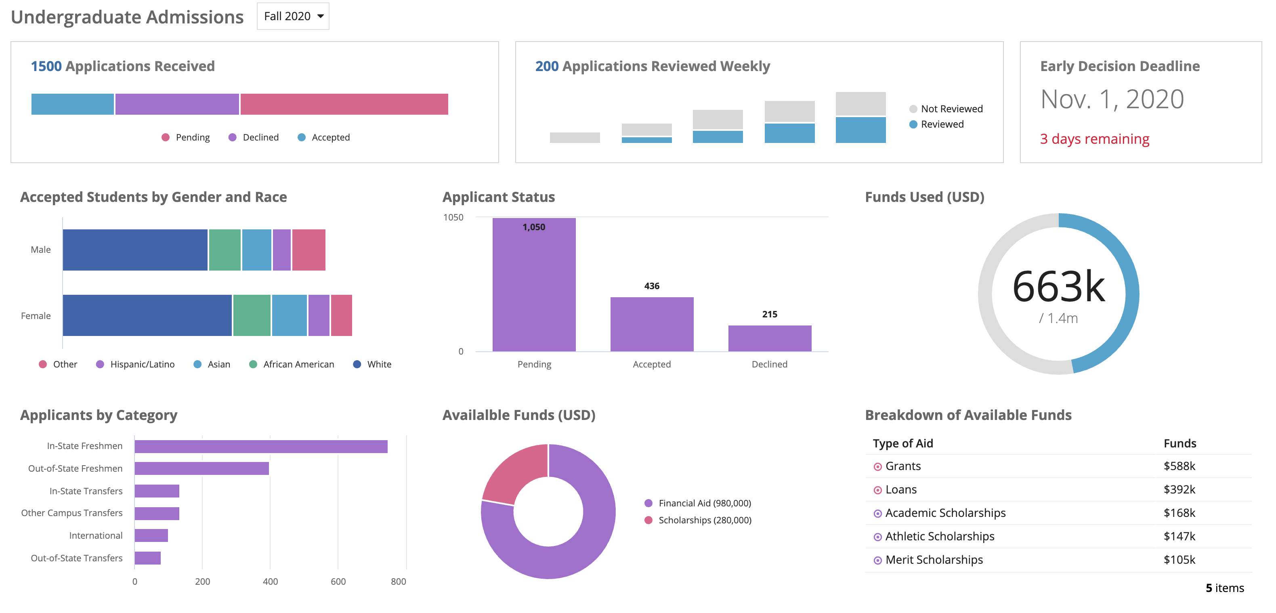The width and height of the screenshot is (1276, 613).
Task: Click the tallest weekly Reviewed blue bar
Action: pos(860,130)
